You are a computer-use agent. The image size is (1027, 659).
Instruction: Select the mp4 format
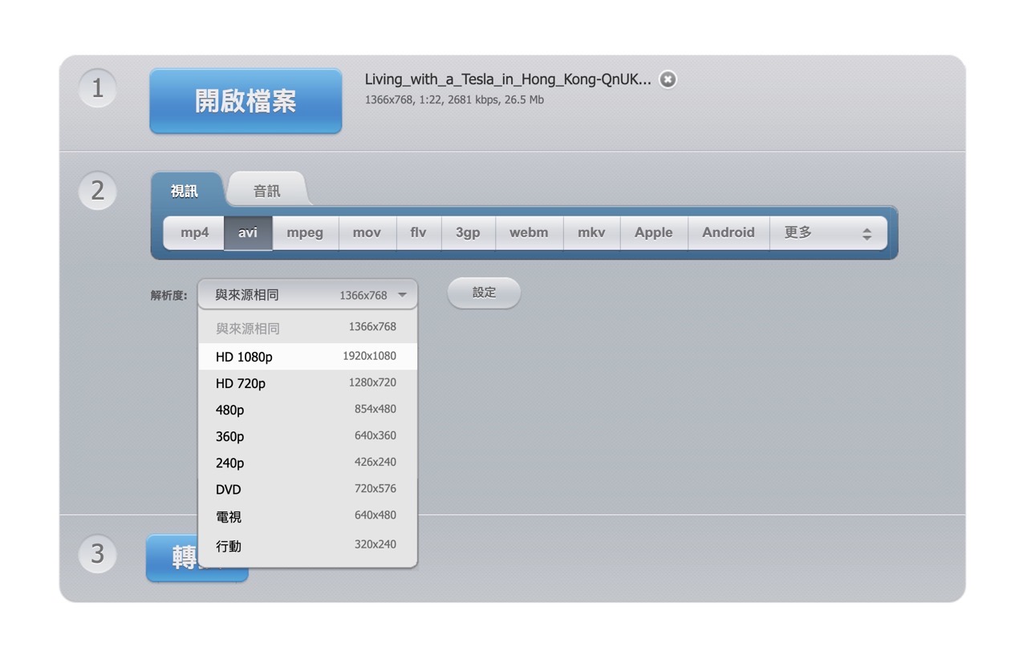tap(194, 232)
